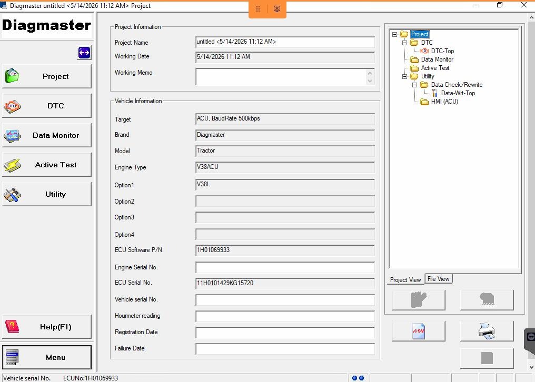Select Project item in tree
Viewport: 535px width, 382px height.
point(420,34)
